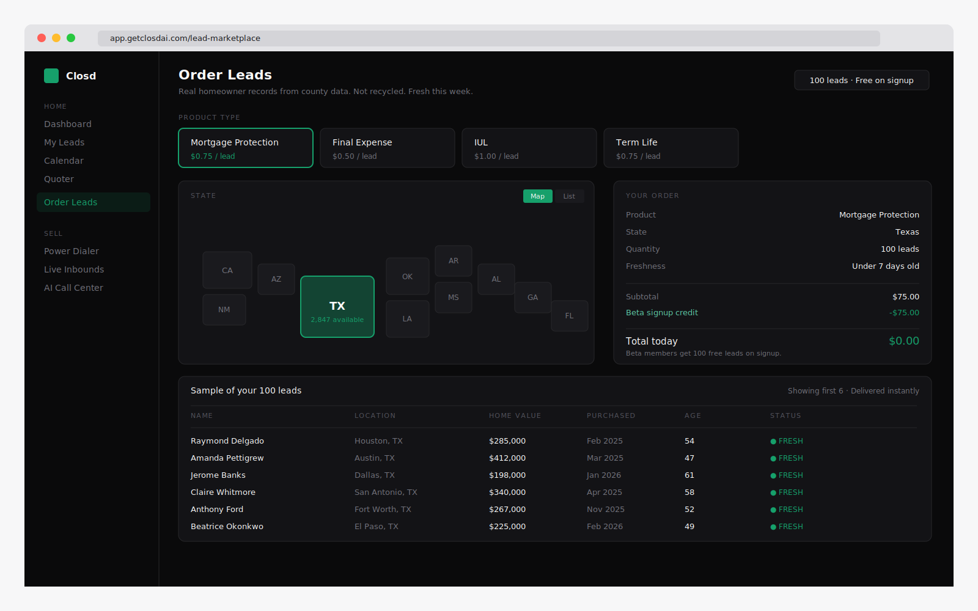Click the browser address bar
Viewport: 978px width, 611px height.
488,38
